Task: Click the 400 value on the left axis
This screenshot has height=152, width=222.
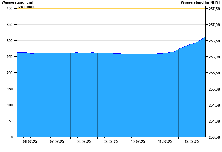Action: (10, 9)
